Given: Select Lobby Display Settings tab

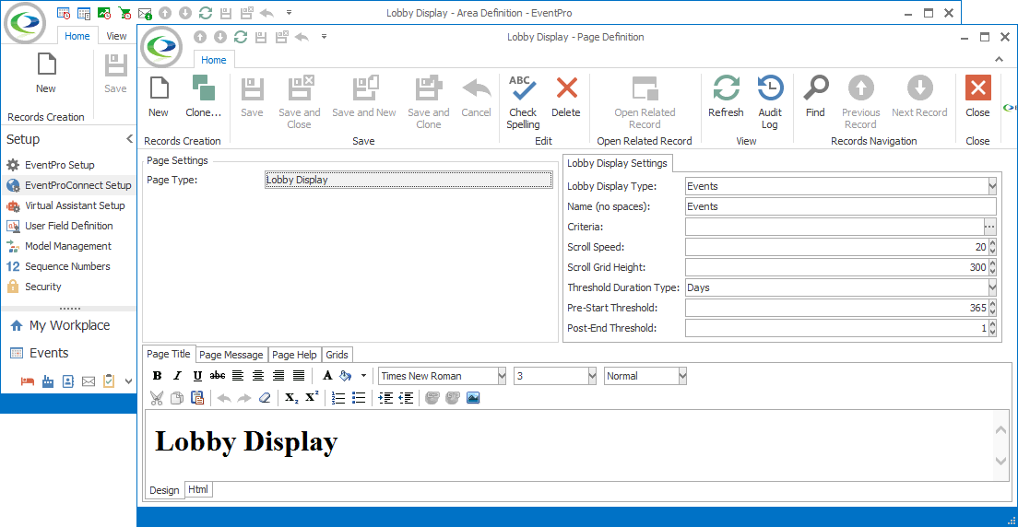Looking at the screenshot, I should (x=617, y=163).
